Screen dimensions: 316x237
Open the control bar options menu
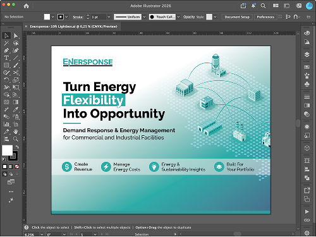click(308, 17)
